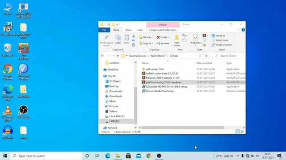
Task: Select miflash_unlock-en-5.5.224.24 archive
Action: 162,73
